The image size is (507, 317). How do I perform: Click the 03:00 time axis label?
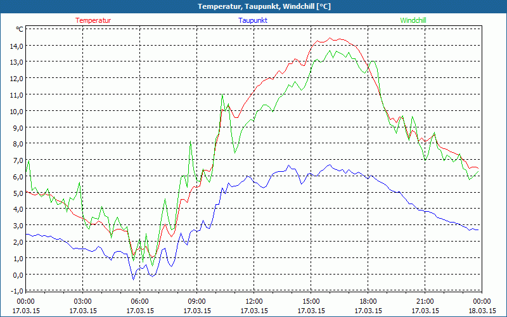83,302
